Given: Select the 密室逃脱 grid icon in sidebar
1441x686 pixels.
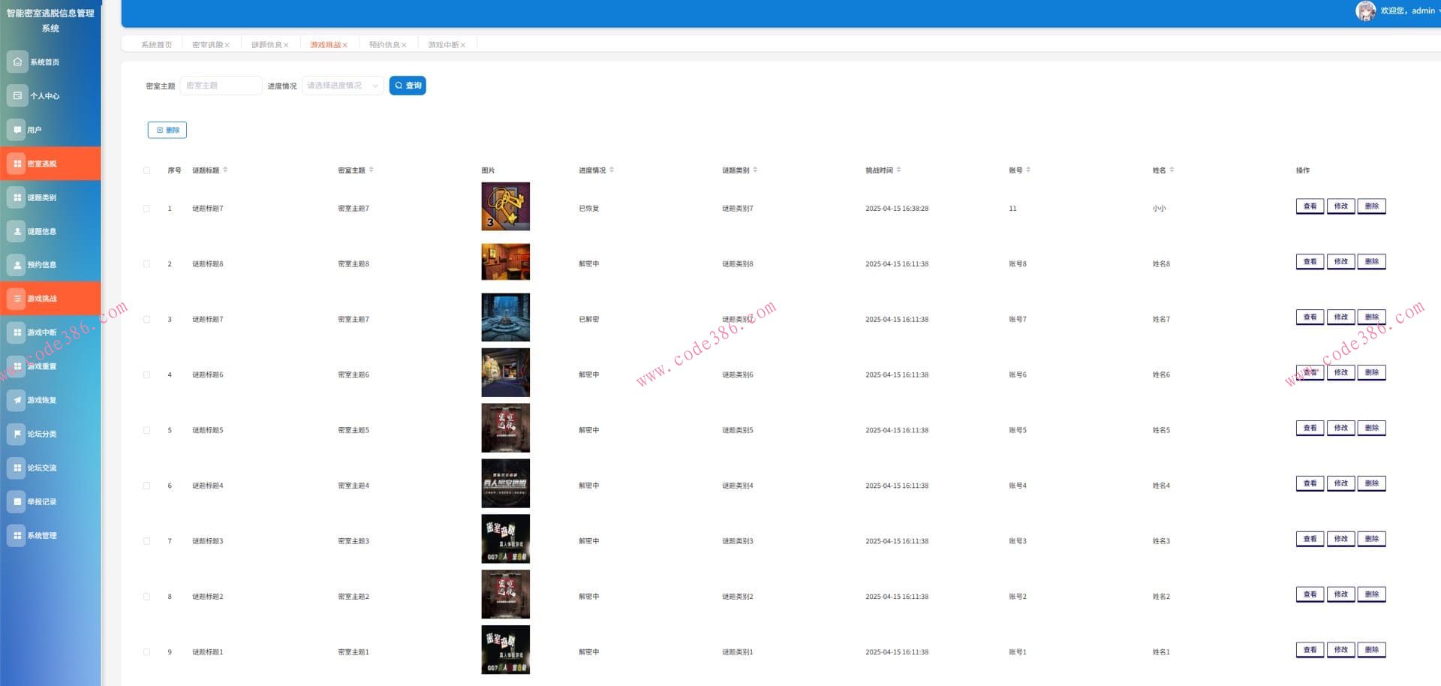Looking at the screenshot, I should coord(17,163).
